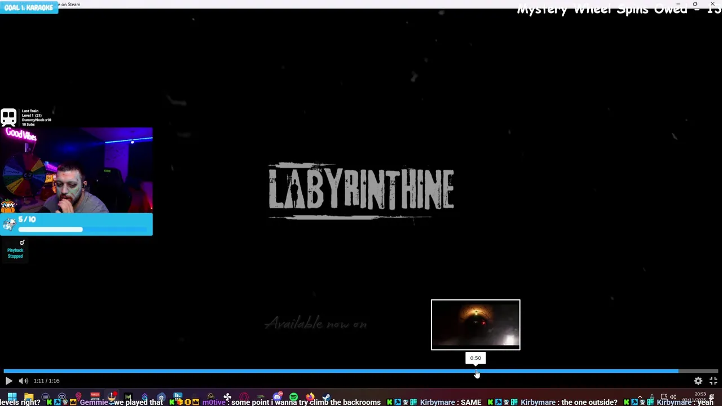Toggle fullscreen for the video player
Screen dimensions: 722x406
[713, 381]
